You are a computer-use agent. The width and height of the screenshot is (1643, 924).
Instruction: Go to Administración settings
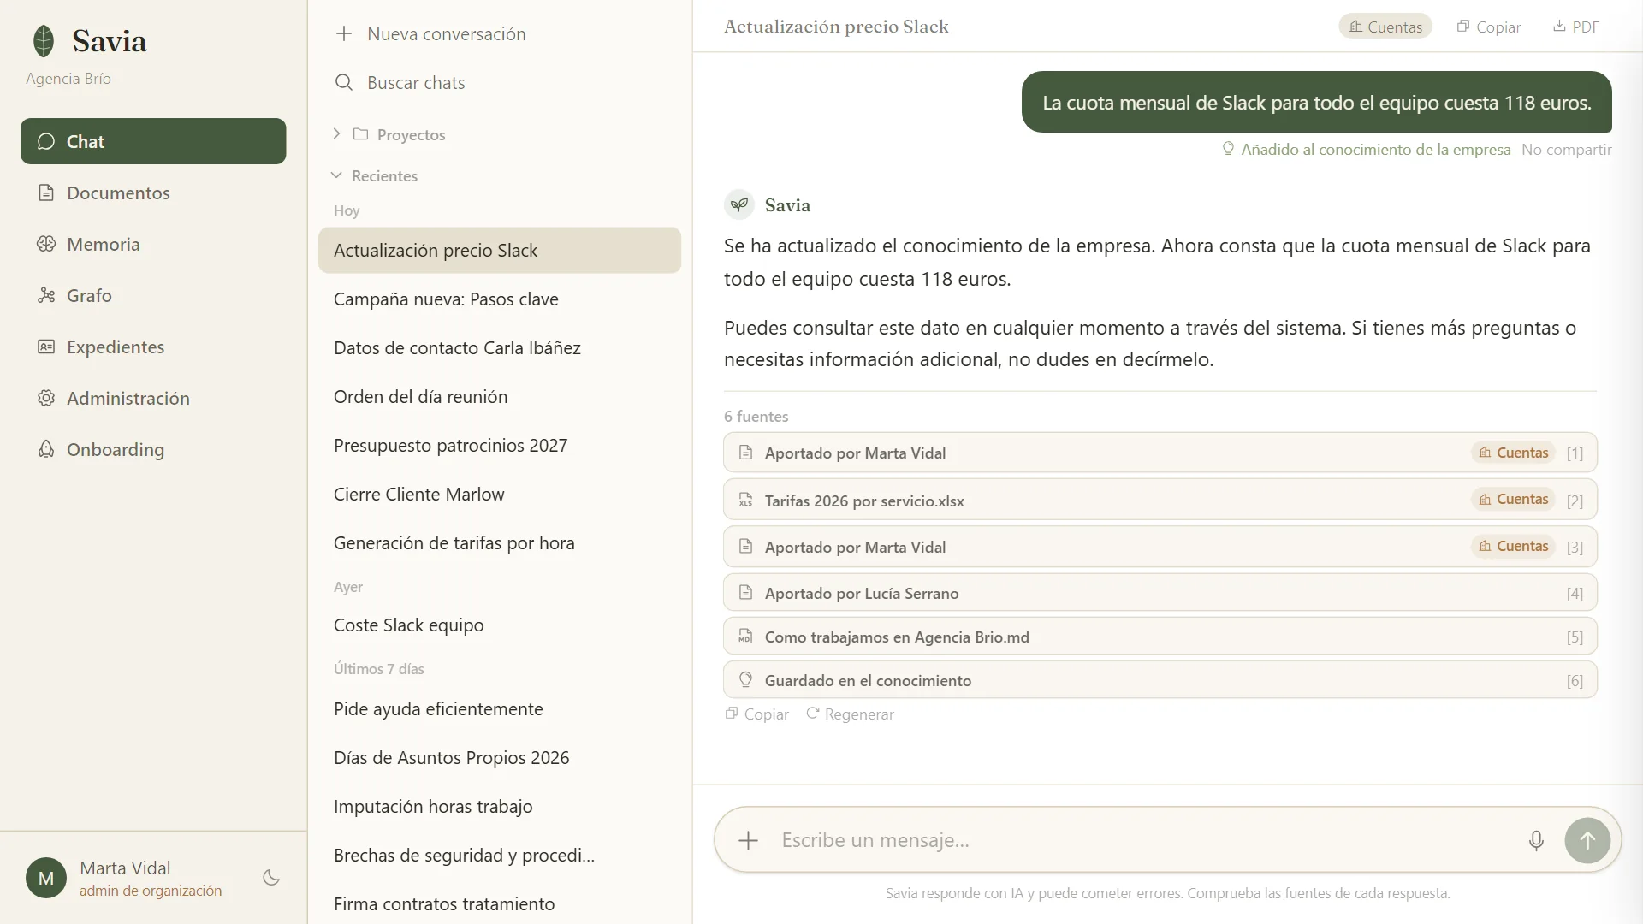click(x=153, y=398)
